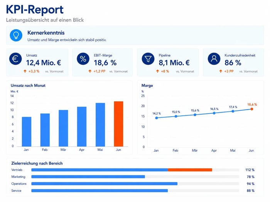Click the Kundenzufriedenheit card label
This screenshot has height=202, width=270.
coord(240,55)
